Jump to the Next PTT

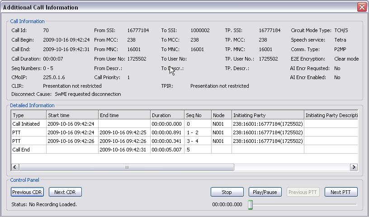(x=341, y=192)
